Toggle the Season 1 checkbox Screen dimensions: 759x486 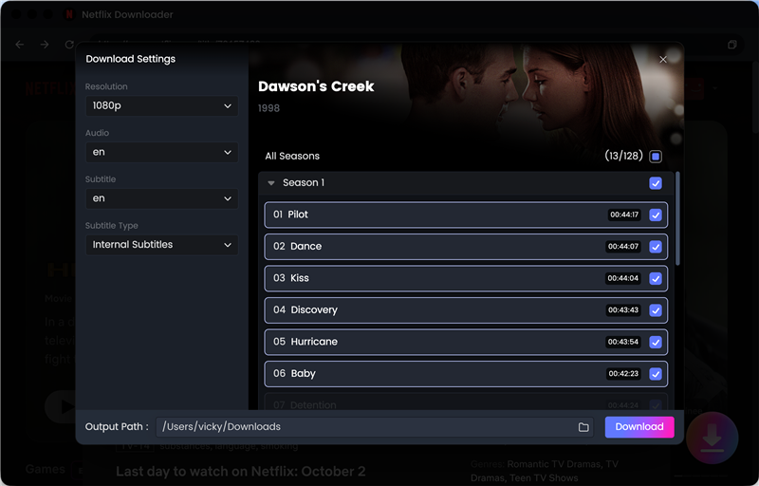tap(656, 183)
